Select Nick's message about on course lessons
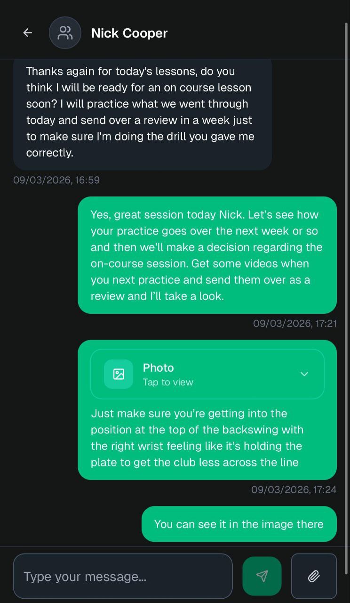This screenshot has width=350, height=603. click(x=141, y=112)
